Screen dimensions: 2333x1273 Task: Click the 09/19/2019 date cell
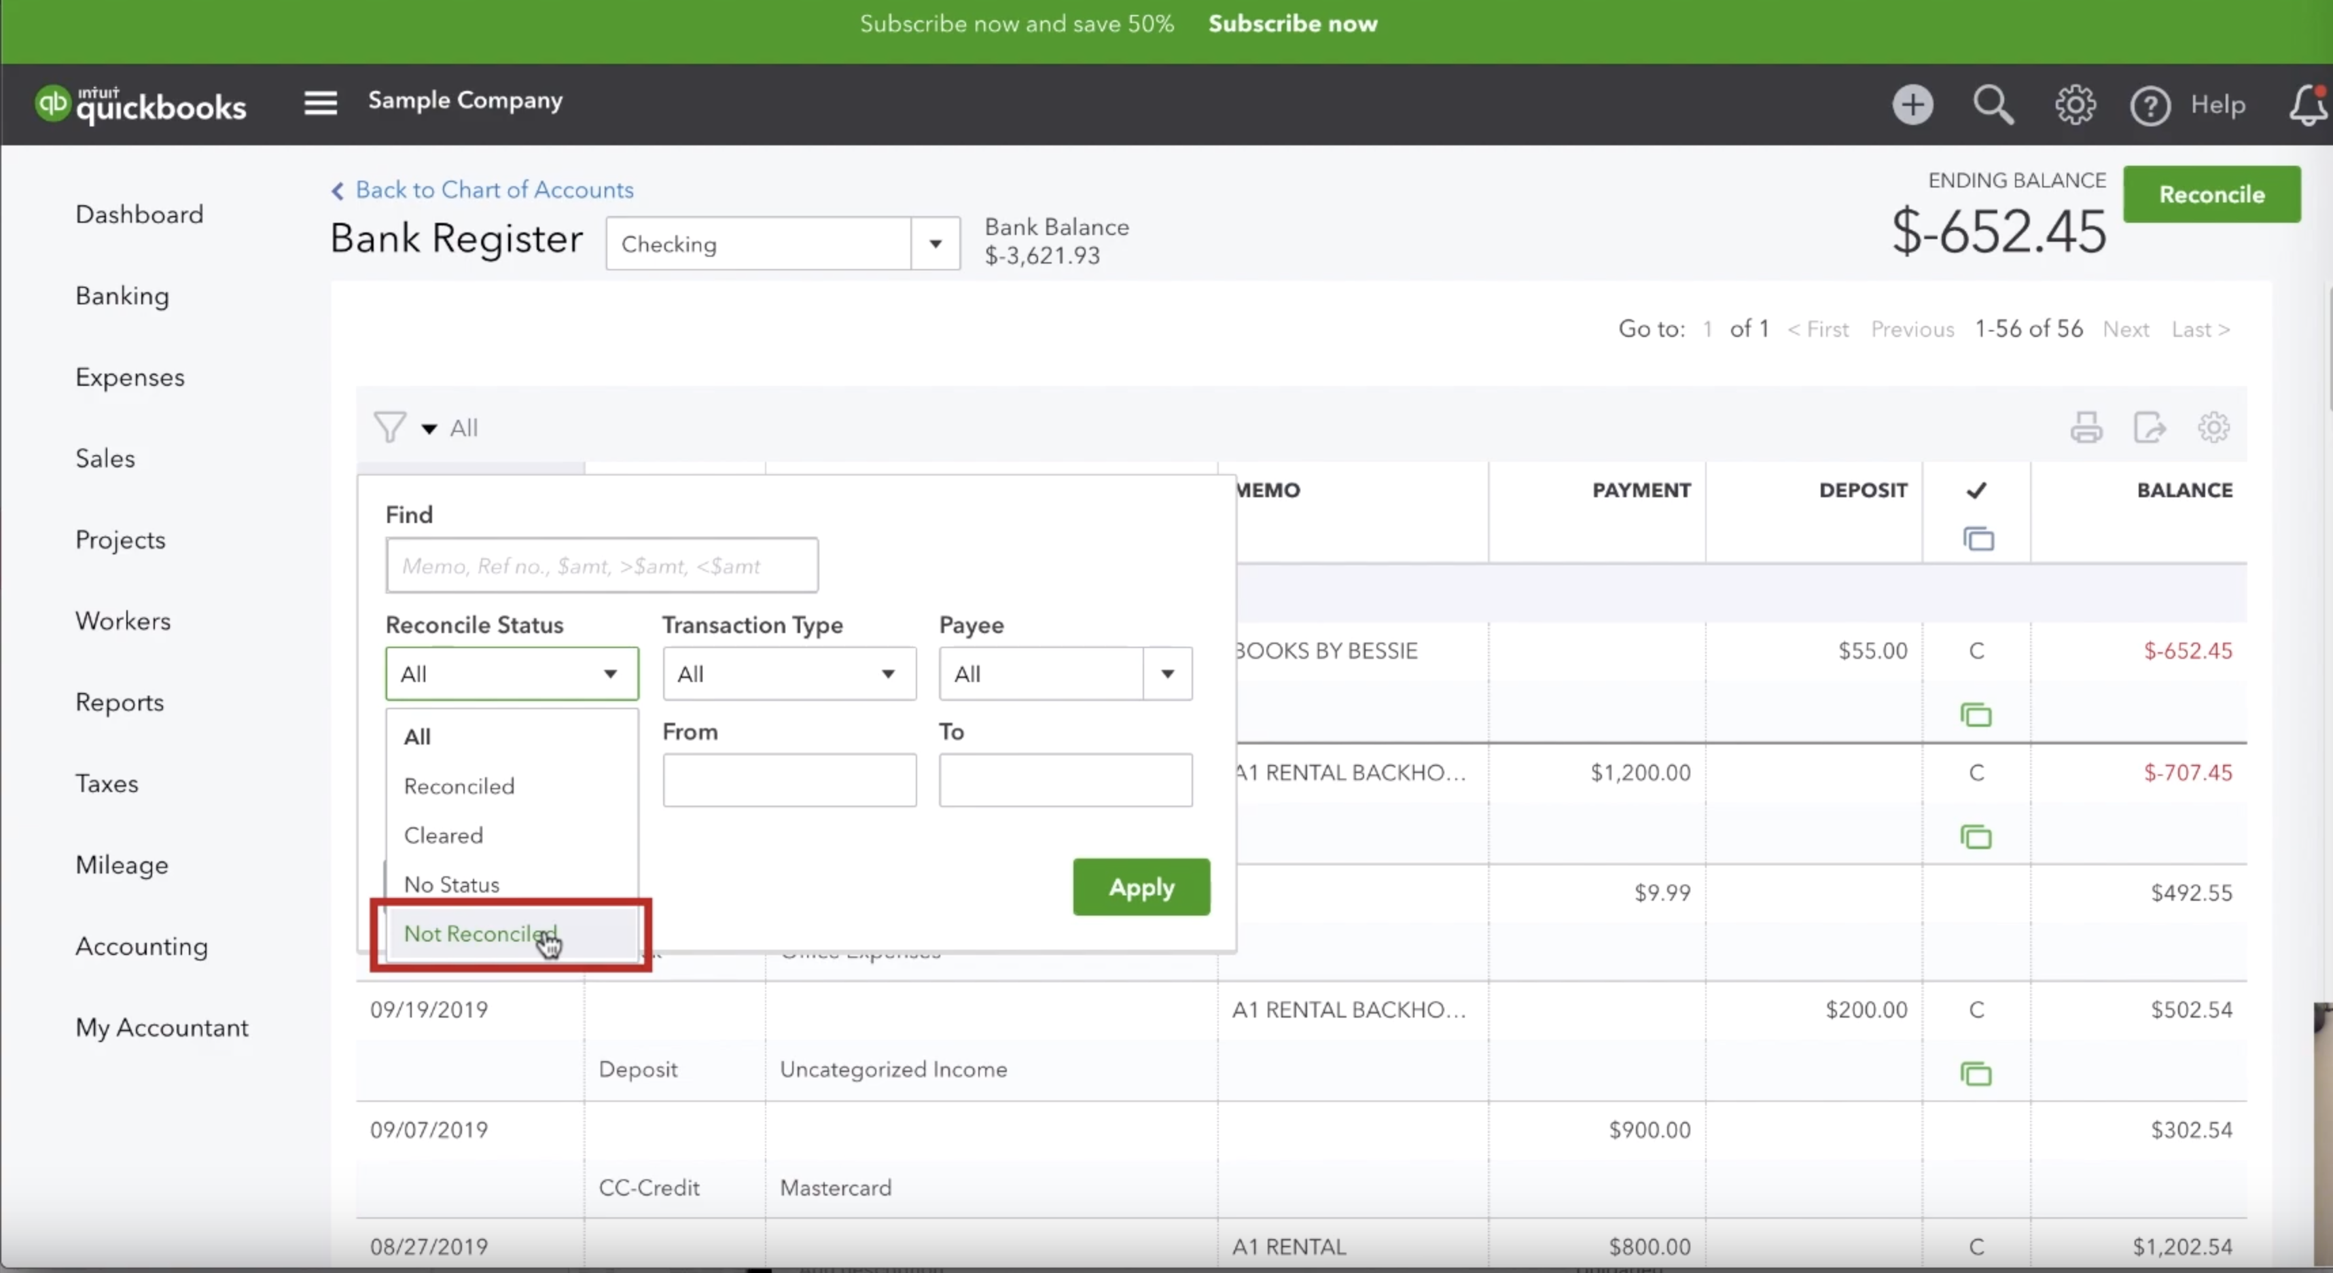coord(429,1010)
